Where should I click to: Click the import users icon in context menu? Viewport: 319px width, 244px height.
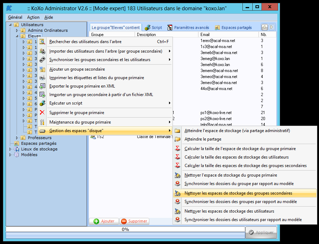click(42, 51)
